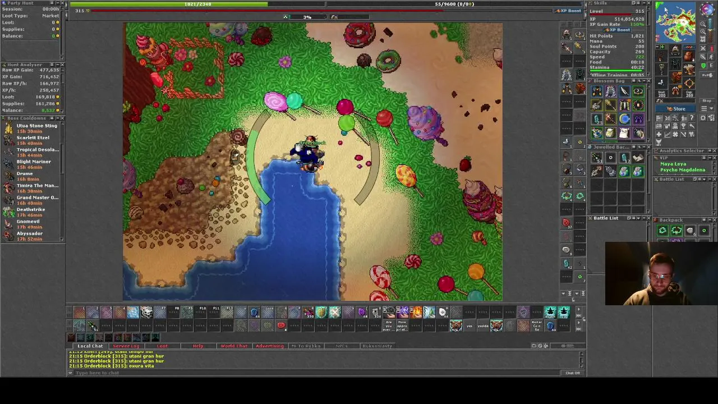Select Scarlett Etzel boss cooldown entry
Image resolution: width=718 pixels, height=404 pixels.
click(31, 140)
